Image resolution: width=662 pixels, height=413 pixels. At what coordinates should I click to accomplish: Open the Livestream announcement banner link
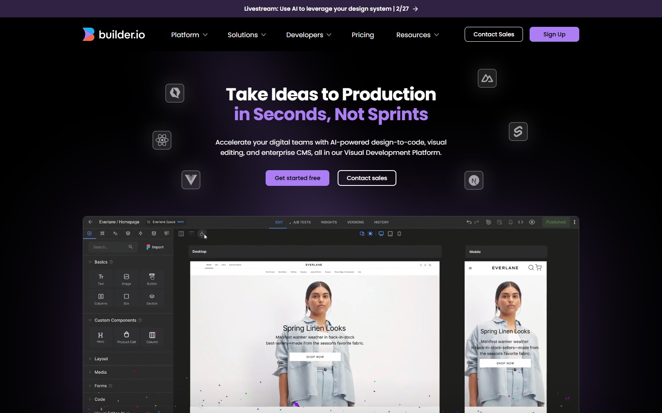click(x=331, y=9)
